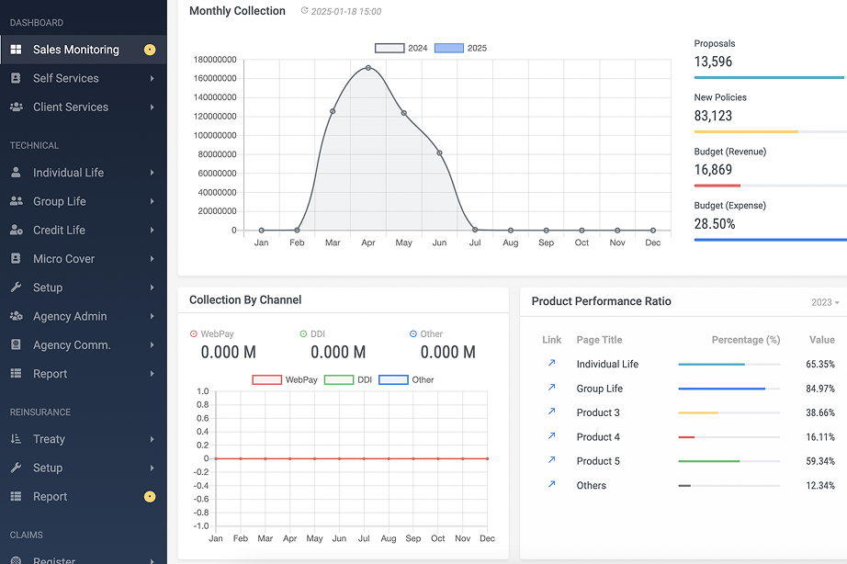This screenshot has height=564, width=847.
Task: Click the April data point on the chart
Action: 368,68
